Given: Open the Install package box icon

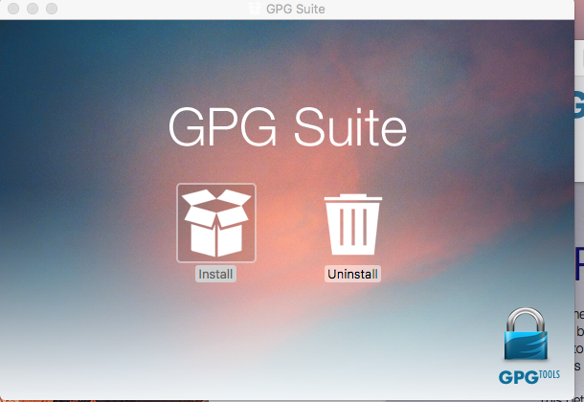Looking at the screenshot, I should (216, 222).
